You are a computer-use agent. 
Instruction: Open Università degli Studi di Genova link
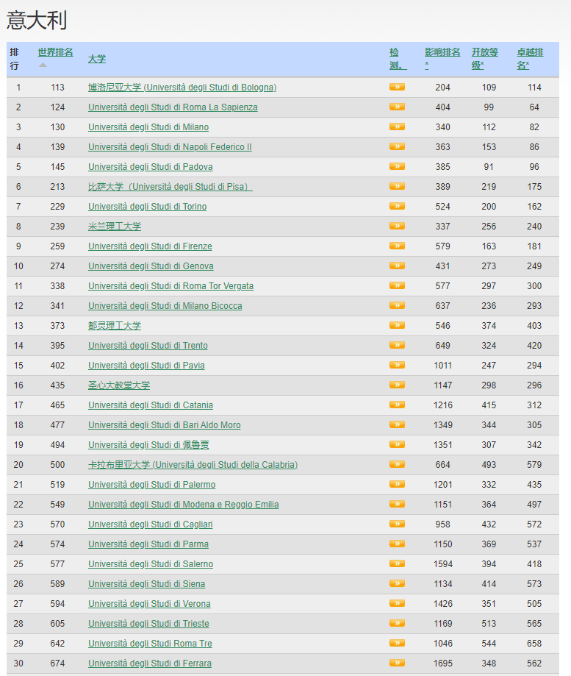click(151, 266)
